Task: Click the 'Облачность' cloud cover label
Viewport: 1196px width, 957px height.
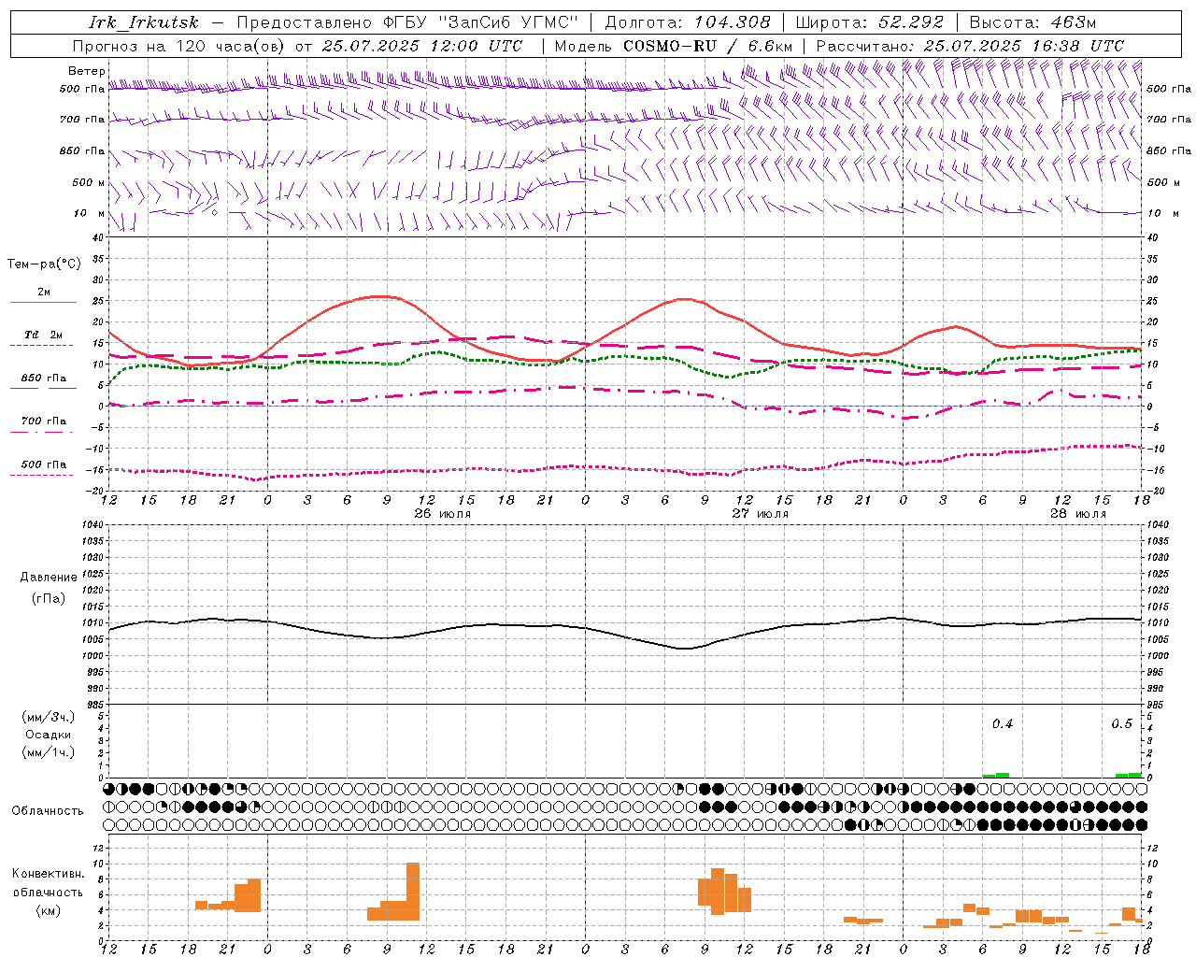Action: pyautogui.click(x=48, y=811)
